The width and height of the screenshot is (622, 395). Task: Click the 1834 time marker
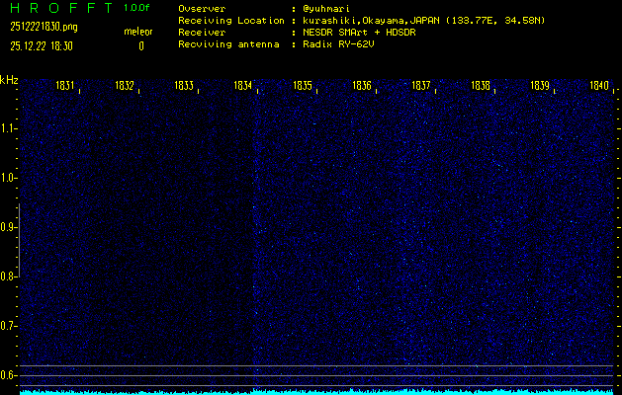point(243,86)
